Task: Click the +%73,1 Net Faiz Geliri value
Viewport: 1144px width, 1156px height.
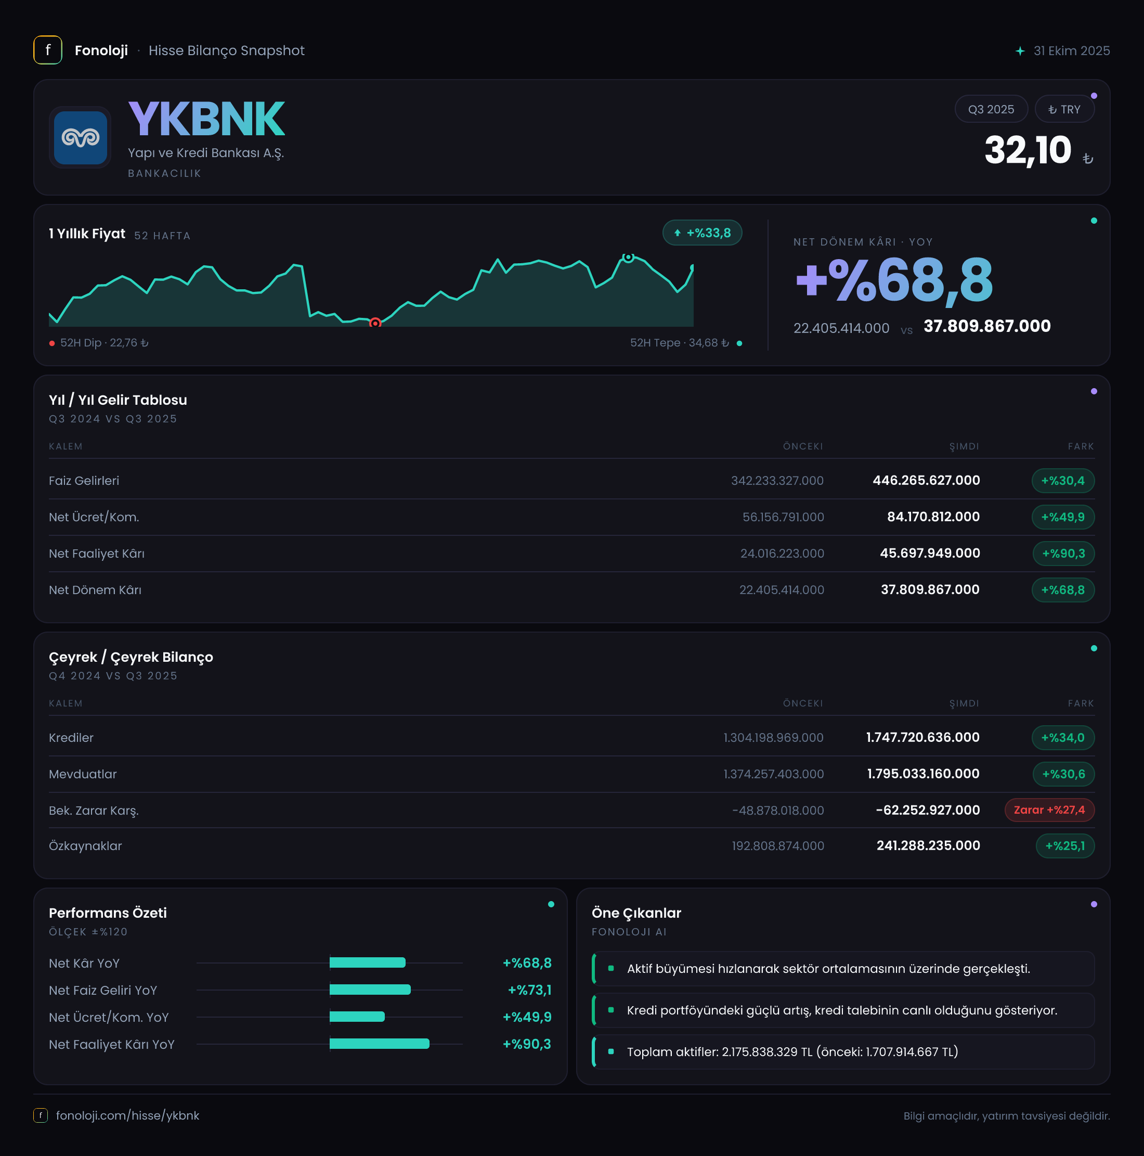Action: (529, 990)
